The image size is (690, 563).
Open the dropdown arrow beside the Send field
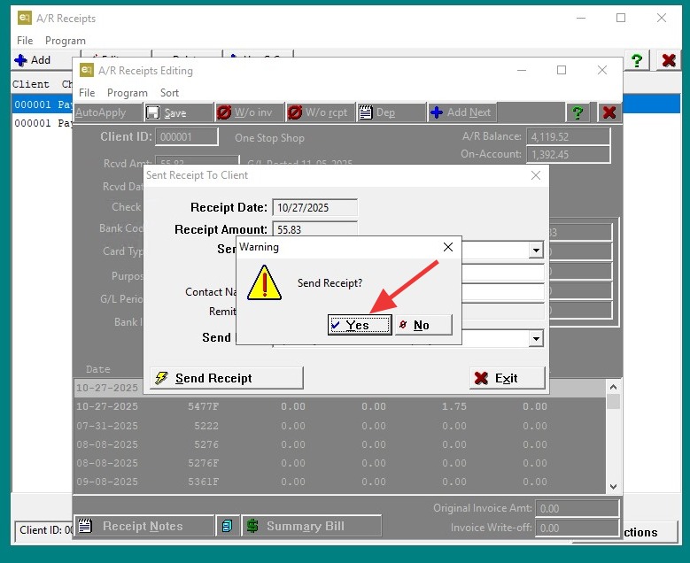[536, 339]
